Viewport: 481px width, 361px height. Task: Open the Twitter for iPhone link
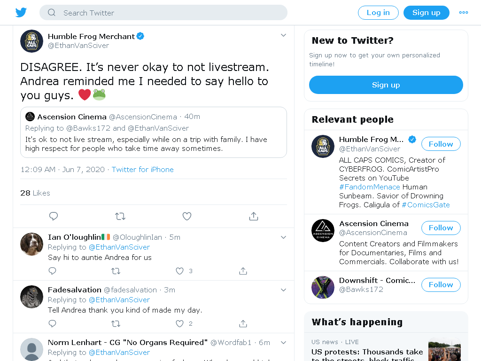click(143, 169)
